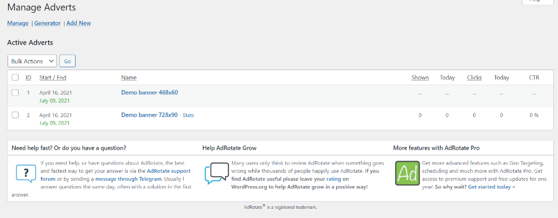The image size is (558, 218).
Task: Open the Add New link
Action: pyautogui.click(x=78, y=23)
